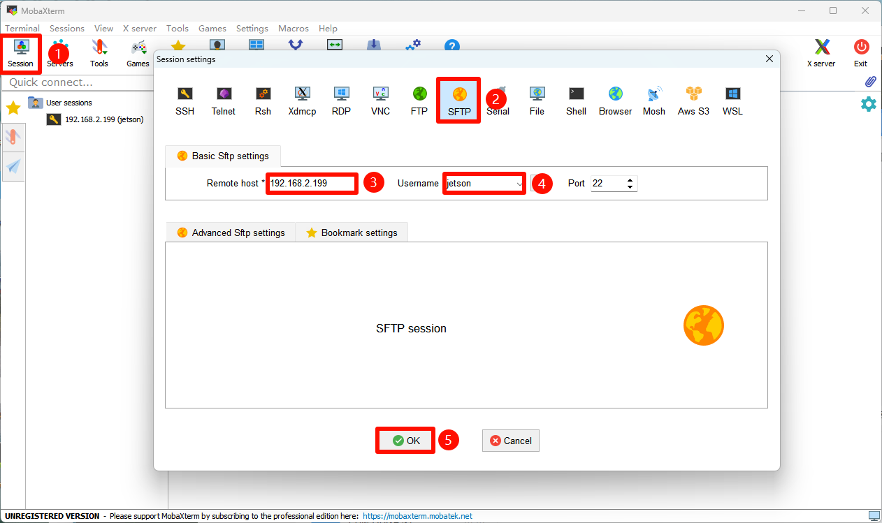Switch to Advanced Sftp settings tab
Viewport: 882px width, 523px height.
[231, 233]
